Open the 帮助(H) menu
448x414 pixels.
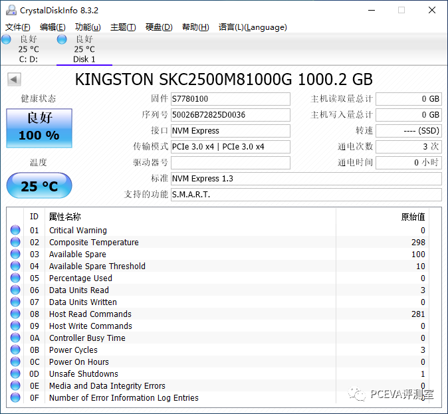coord(195,27)
